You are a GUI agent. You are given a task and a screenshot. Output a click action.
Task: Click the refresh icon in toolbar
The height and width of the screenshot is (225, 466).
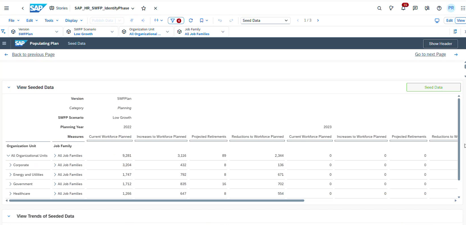pyautogui.click(x=191, y=20)
